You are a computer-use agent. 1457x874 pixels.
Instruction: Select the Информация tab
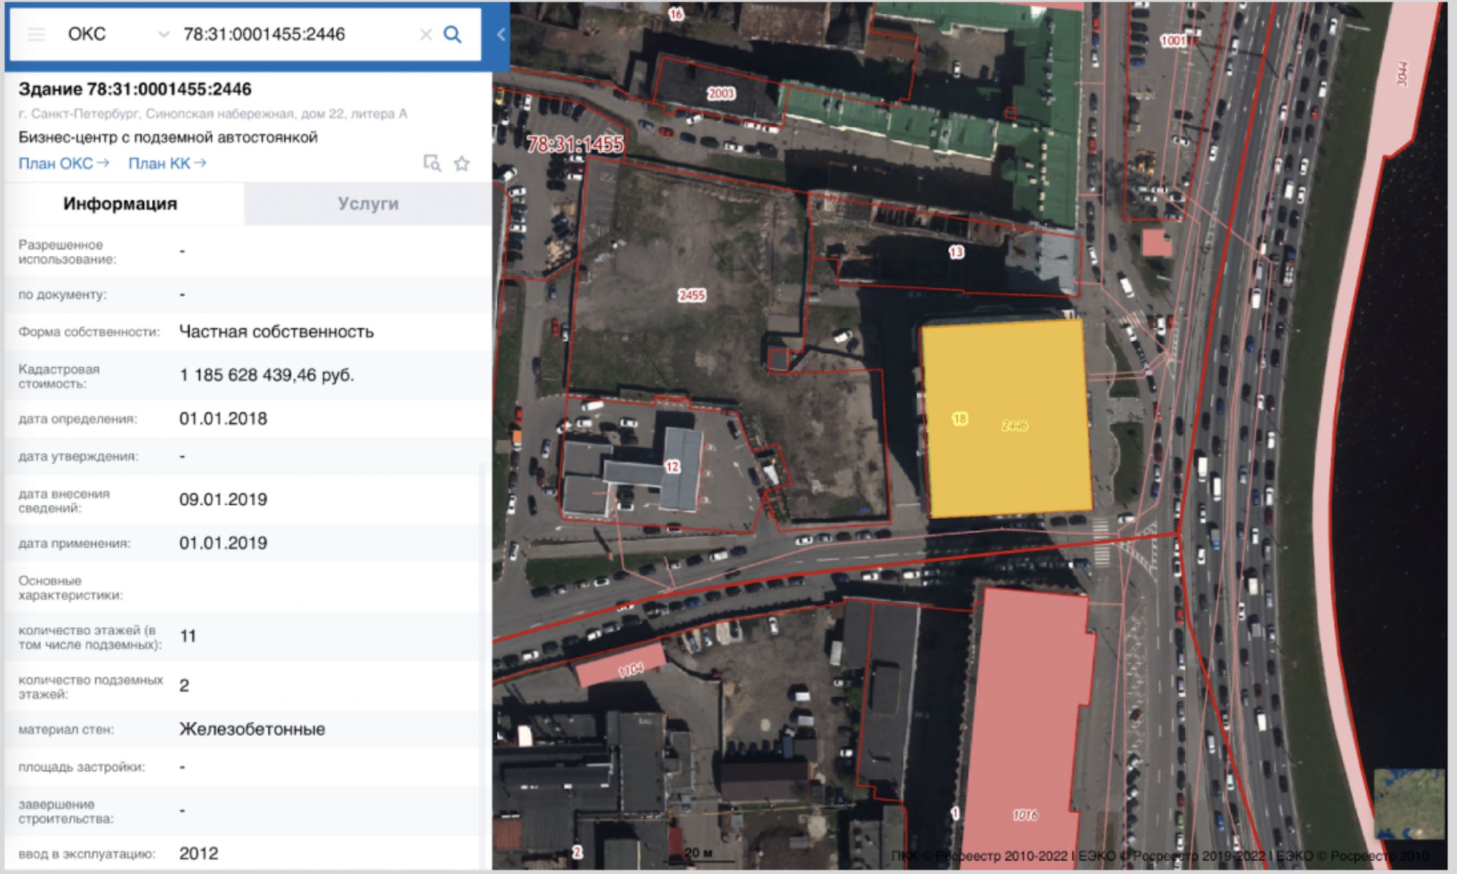coord(120,204)
